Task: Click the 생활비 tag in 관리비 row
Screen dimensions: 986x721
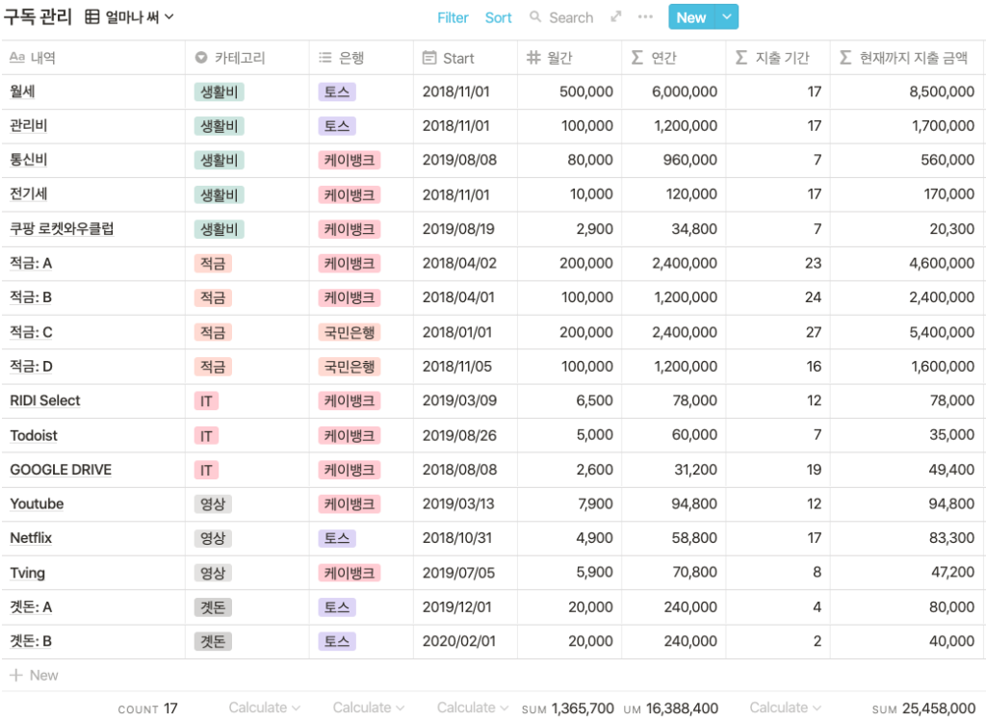Action: click(x=219, y=126)
